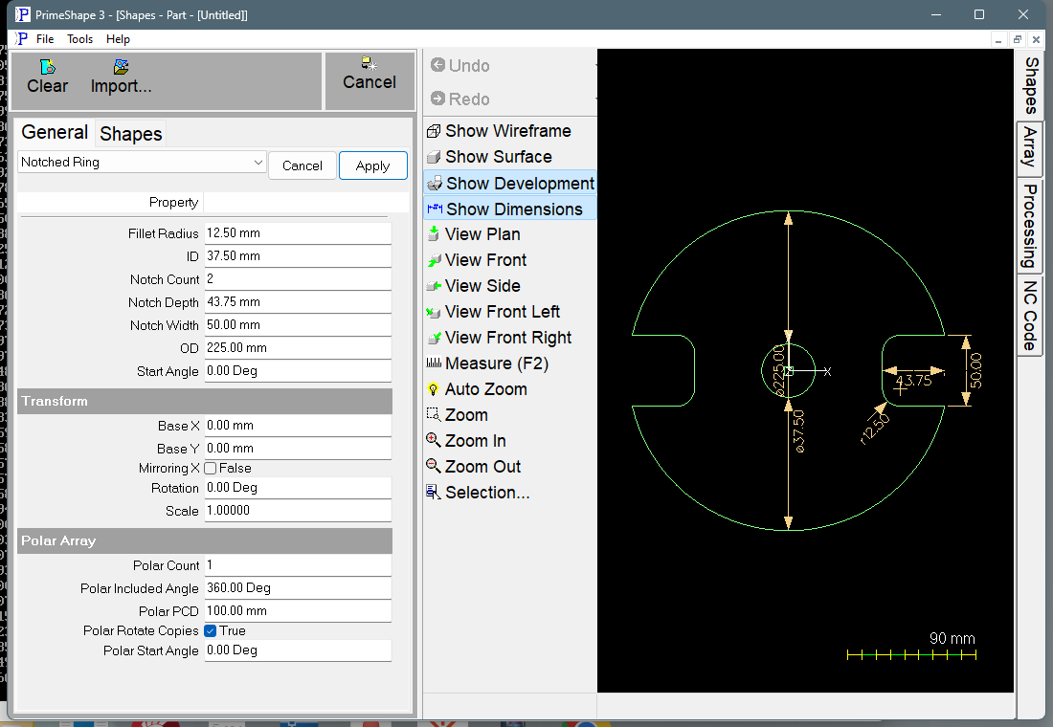
Task: Click the Polar Array section header
Action: click(x=205, y=540)
